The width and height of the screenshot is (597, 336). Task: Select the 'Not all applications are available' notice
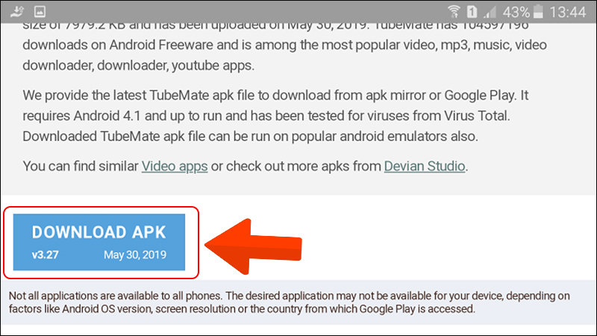click(x=290, y=302)
